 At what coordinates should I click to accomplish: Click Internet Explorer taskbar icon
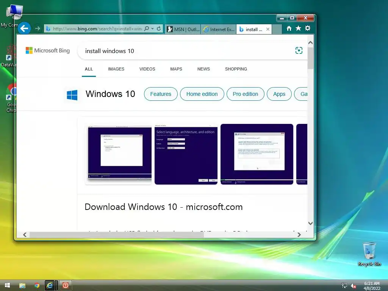50,286
